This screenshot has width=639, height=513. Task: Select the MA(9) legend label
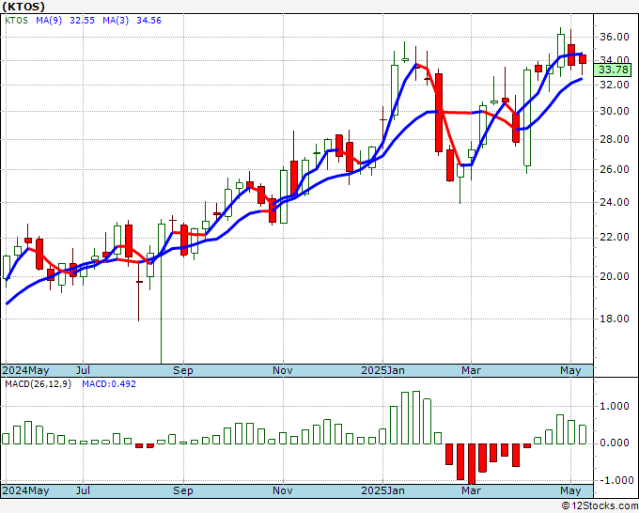tap(49, 21)
